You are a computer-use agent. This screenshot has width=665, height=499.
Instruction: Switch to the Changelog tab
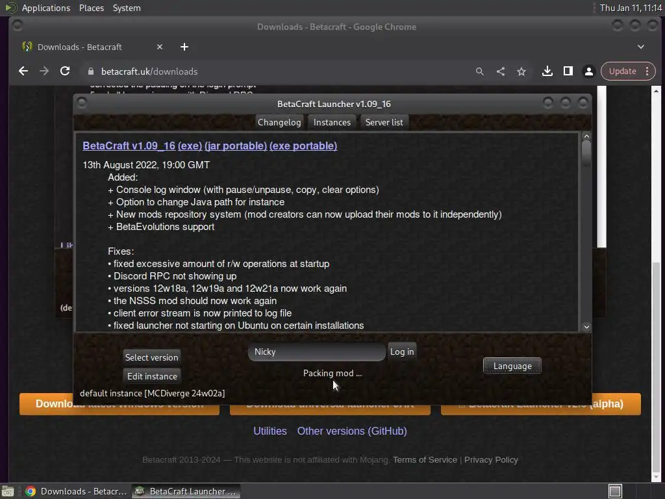click(x=279, y=122)
